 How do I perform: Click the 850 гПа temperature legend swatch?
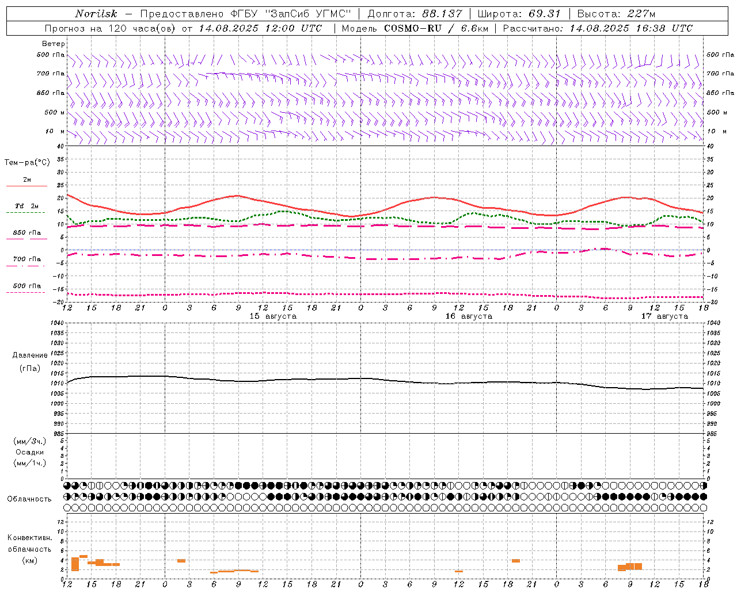26,238
